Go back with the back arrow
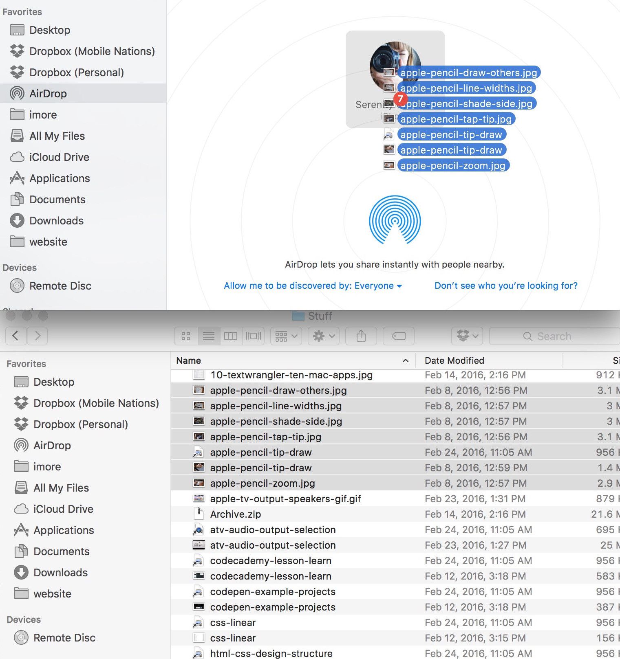The image size is (620, 659). coord(16,336)
